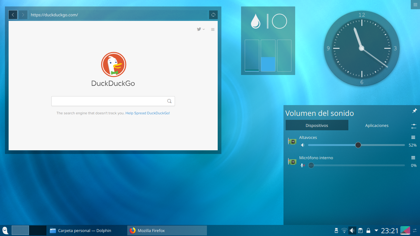The height and width of the screenshot is (236, 420).
Task: Open the desktop toolbox menu at the top-right corner
Action: (x=415, y=4)
